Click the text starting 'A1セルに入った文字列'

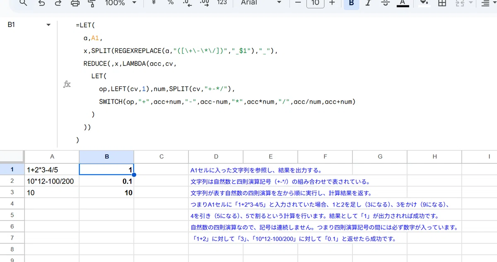pos(256,170)
